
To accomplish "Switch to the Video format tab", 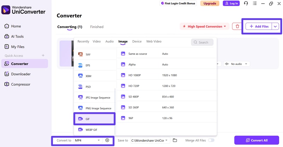I will pyautogui.click(x=97, y=41).
